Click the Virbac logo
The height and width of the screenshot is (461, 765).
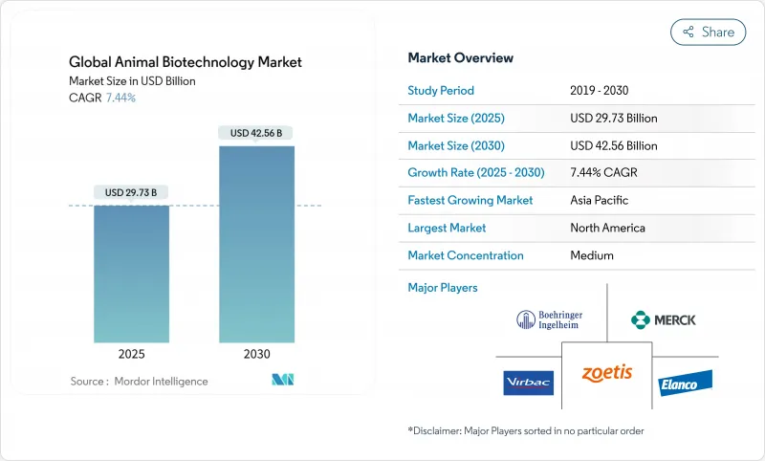point(528,383)
